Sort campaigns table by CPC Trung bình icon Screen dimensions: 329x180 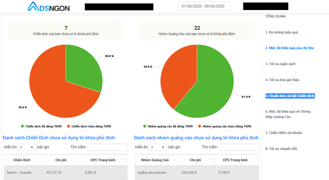pyautogui.click(x=124, y=160)
